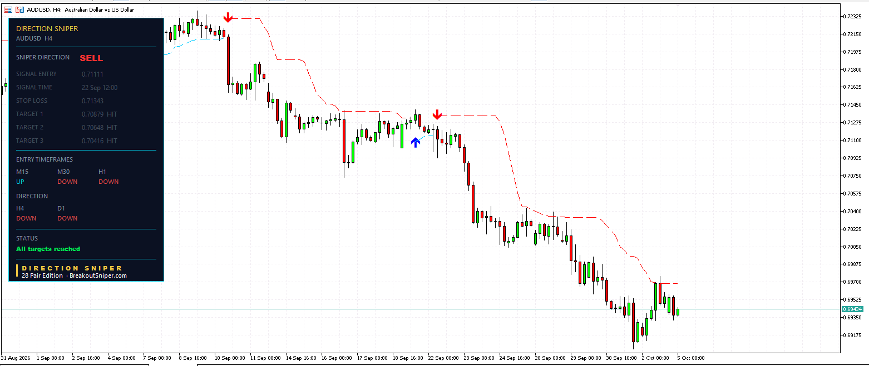Image resolution: width=869 pixels, height=366 pixels.
Task: Click the All targets reached status
Action: pyautogui.click(x=48, y=249)
